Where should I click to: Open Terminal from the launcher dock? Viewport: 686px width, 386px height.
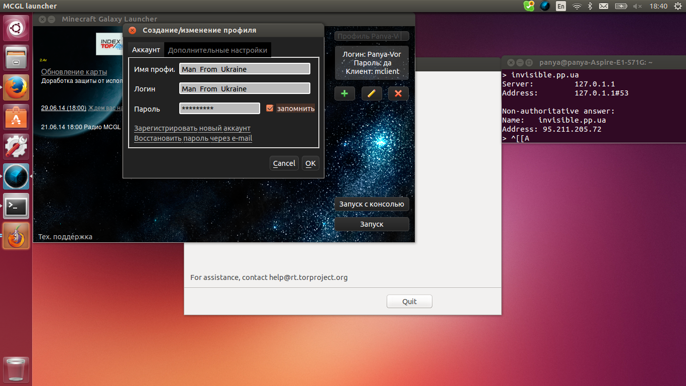tap(16, 206)
